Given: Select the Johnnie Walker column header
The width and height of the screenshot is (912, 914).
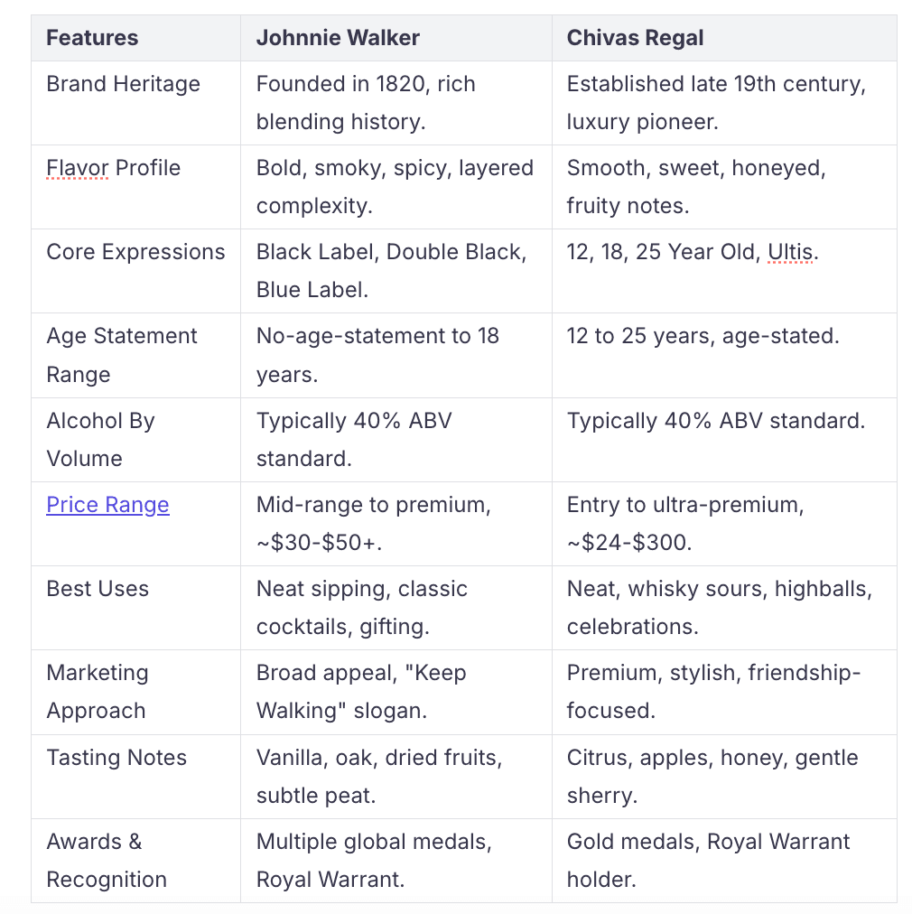Looking at the screenshot, I should (338, 38).
